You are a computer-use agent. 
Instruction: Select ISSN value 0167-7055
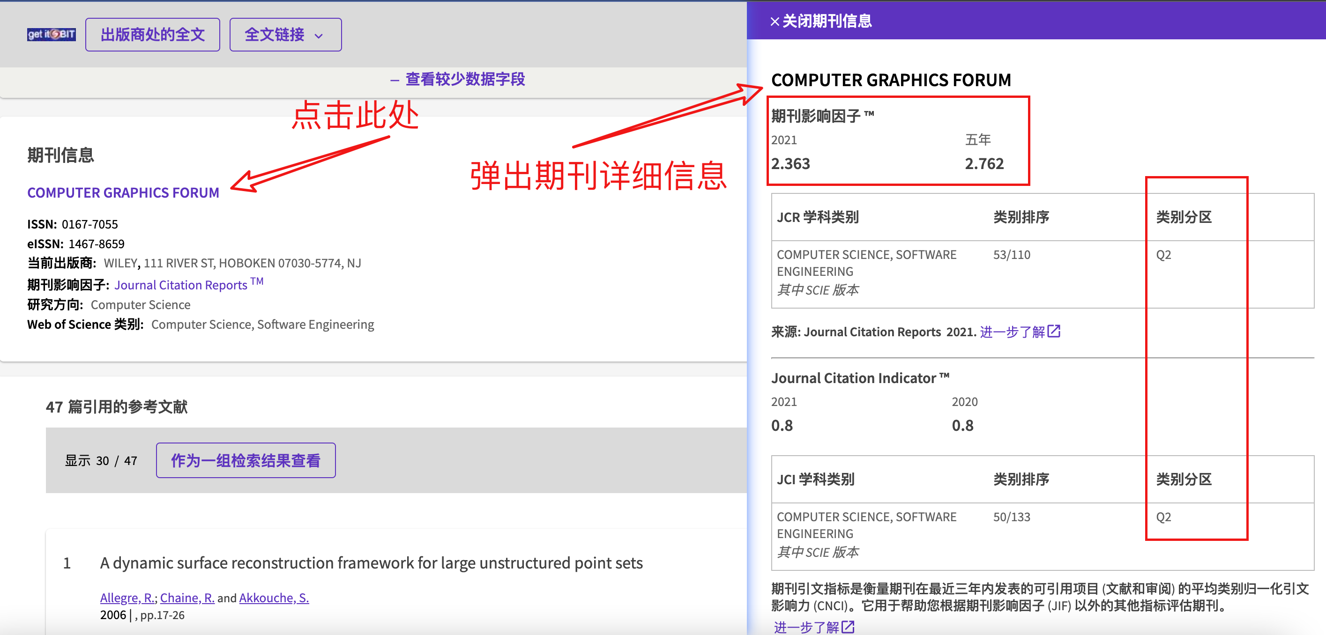(89, 224)
